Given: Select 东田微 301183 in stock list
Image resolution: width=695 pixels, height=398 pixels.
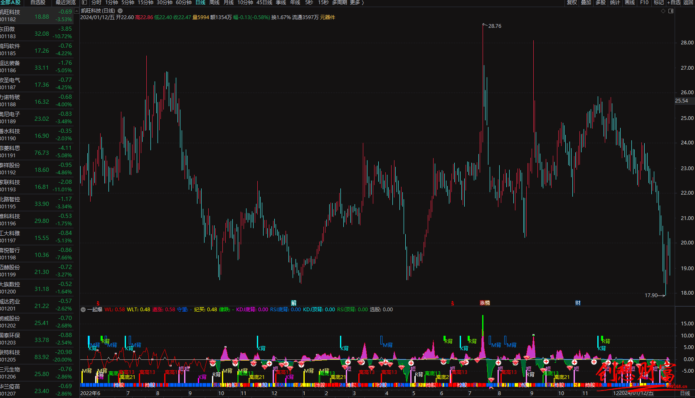Looking at the screenshot, I should click(x=37, y=33).
